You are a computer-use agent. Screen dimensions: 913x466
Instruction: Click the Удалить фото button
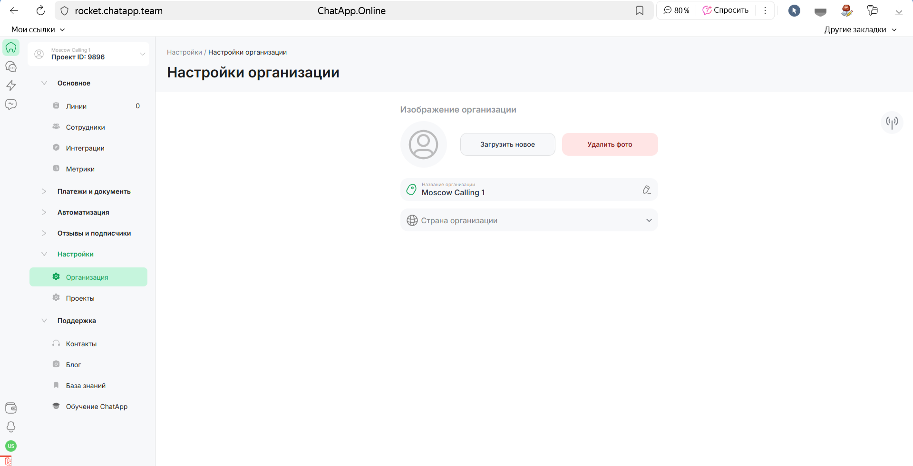click(x=610, y=144)
